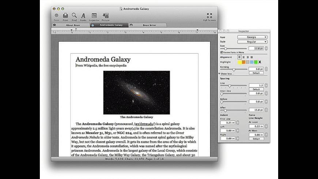
Task: Switch to the About Bean tab
Action: point(73,25)
